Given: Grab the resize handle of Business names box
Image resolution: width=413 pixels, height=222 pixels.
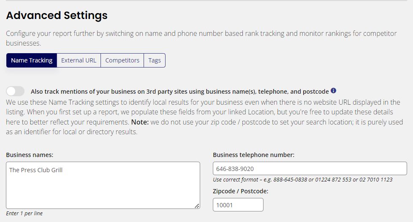Looking at the screenshot, I should point(197,206).
